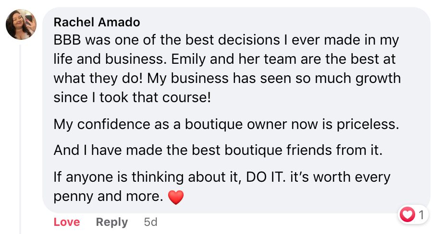Click the word BBB in the comment
This screenshot has width=444, height=234.
coord(67,40)
